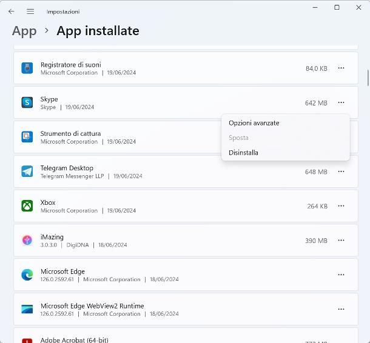Image resolution: width=370 pixels, height=343 pixels.
Task: Click the App installate page heading
Action: tap(98, 31)
